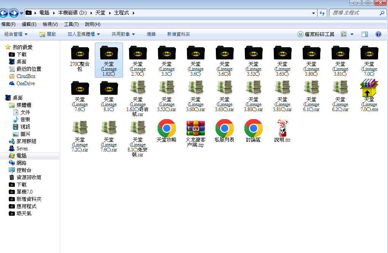Open the 天堂 (Lineage 2.70C) folder

coord(137,61)
